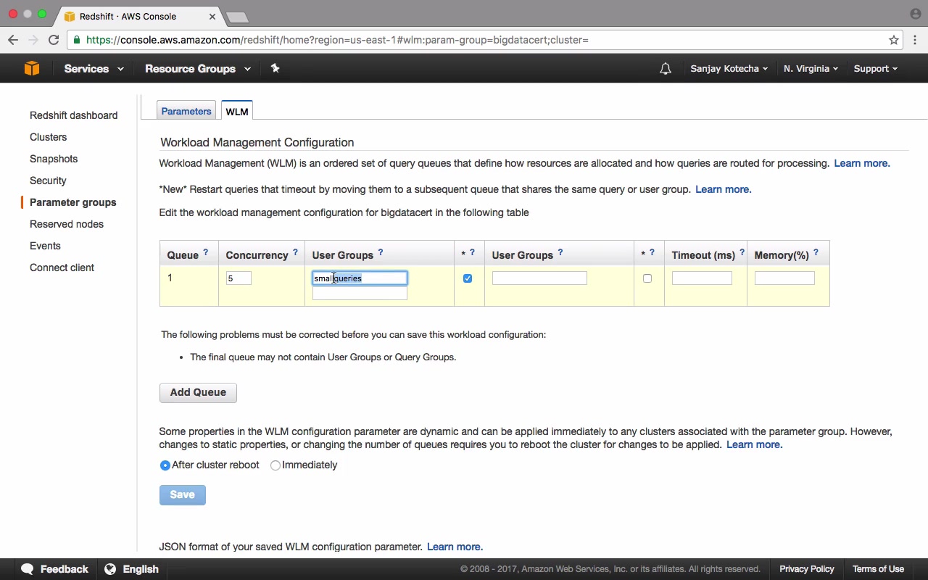Open a new browser tab
The height and width of the screenshot is (580, 928).
[237, 17]
